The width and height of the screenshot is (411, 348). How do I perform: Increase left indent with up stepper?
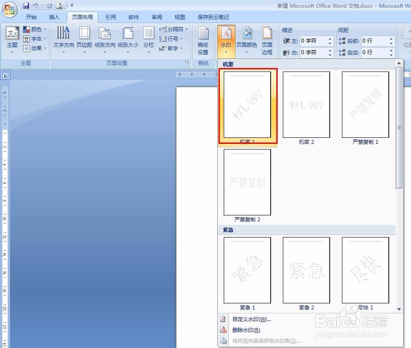[330, 39]
